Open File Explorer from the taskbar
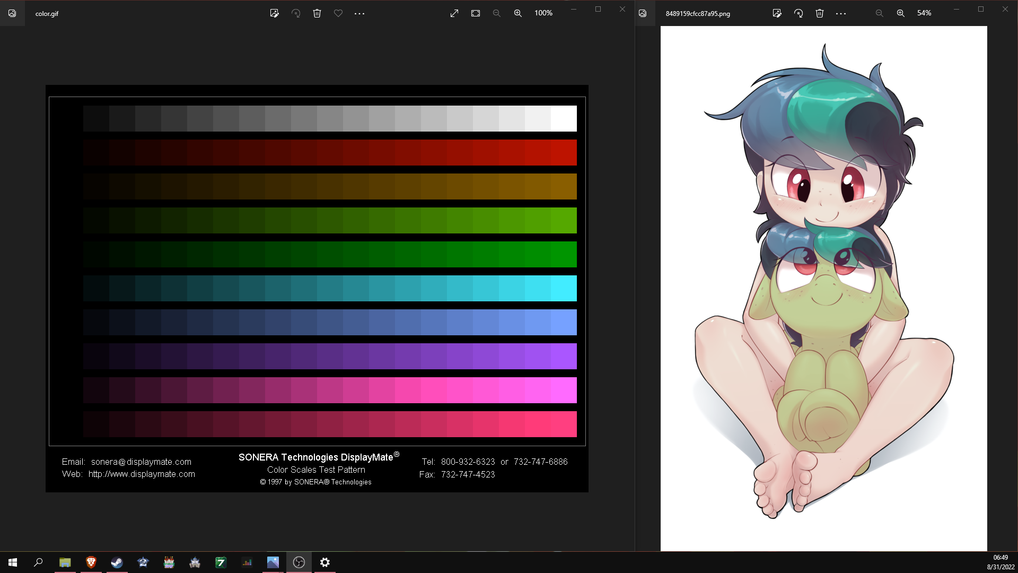The height and width of the screenshot is (573, 1018). [65, 562]
